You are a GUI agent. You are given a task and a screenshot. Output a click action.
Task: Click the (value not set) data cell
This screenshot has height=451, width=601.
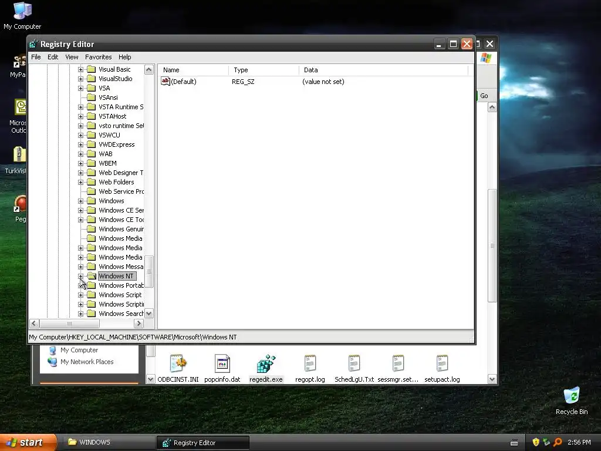click(323, 82)
